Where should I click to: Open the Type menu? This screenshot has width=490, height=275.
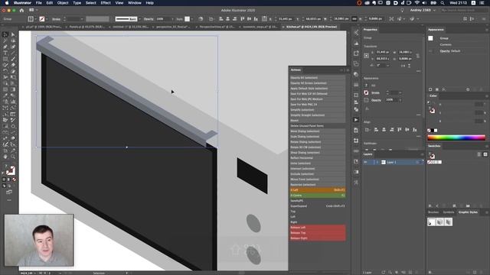click(77, 3)
